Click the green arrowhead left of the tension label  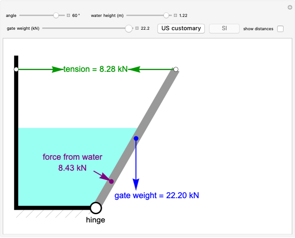tap(57, 70)
